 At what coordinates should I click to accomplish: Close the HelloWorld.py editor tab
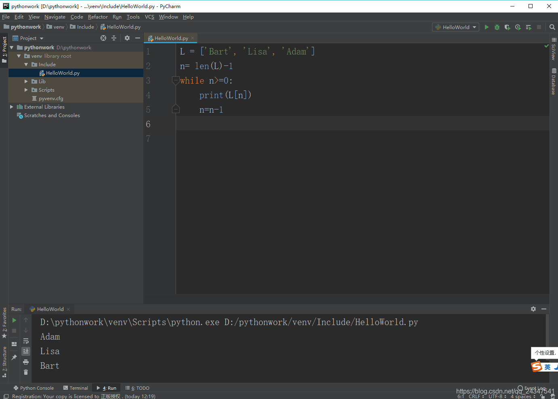pos(193,38)
